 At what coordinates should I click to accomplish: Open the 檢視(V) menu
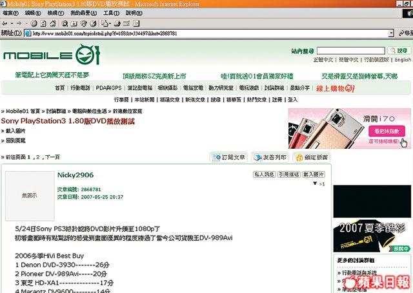click(55, 13)
